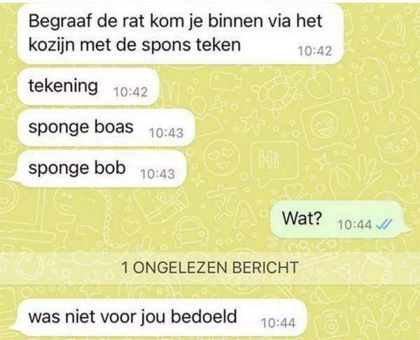Click the "1 ONGELEZEN BERICHT" banner

tap(210, 267)
